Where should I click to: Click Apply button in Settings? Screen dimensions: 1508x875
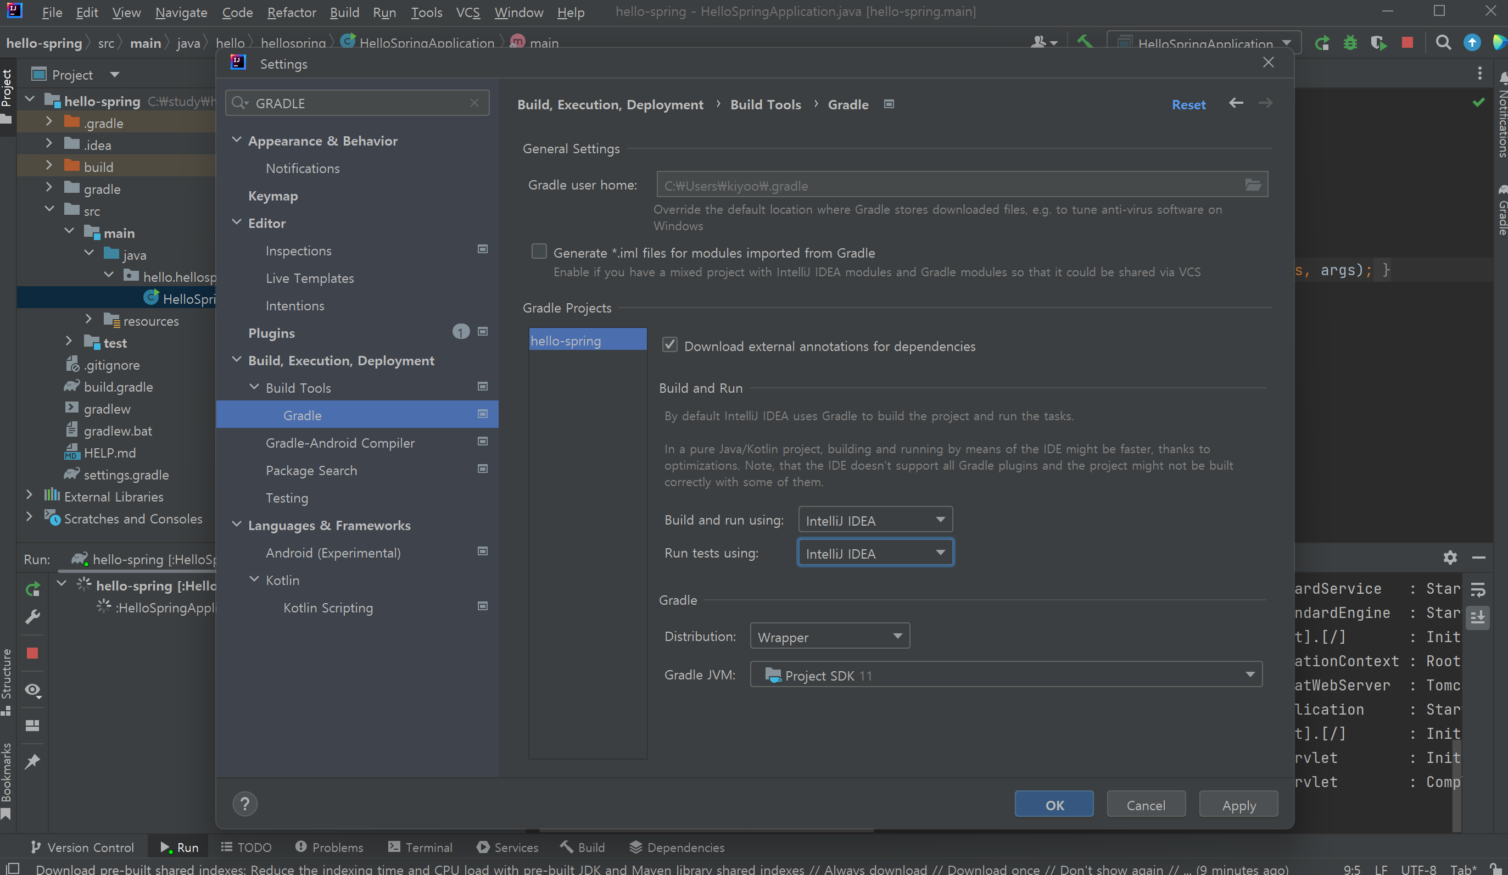click(1238, 804)
